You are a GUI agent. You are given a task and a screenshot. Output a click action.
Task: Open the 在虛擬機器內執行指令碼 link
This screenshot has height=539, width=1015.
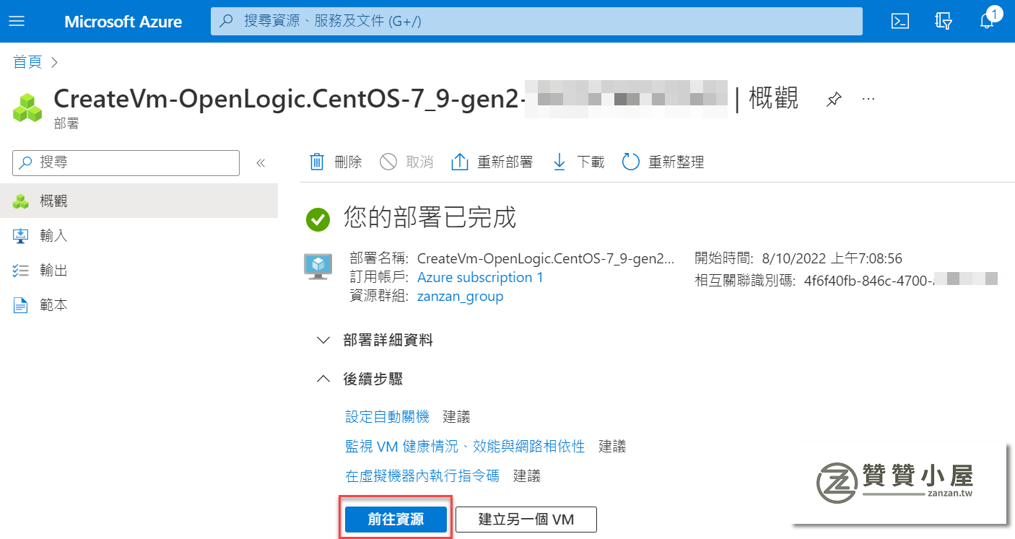click(422, 476)
